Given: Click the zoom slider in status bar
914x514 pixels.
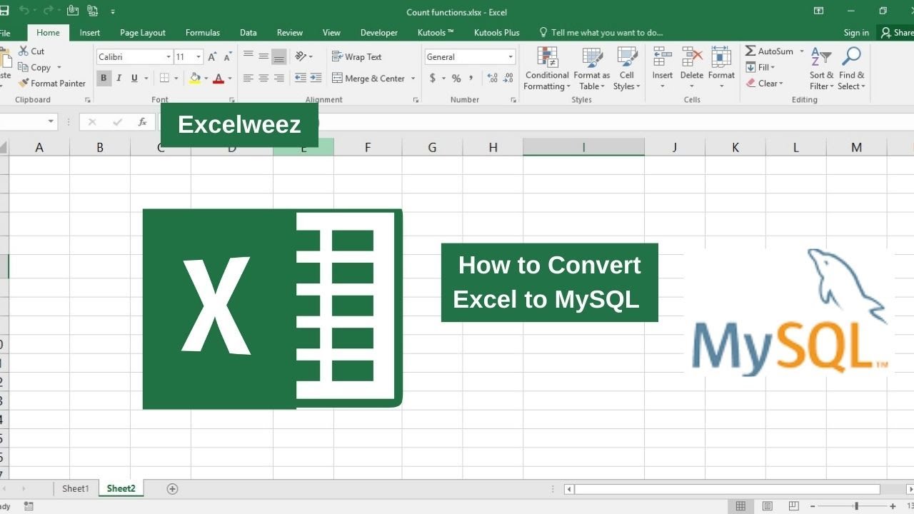Looking at the screenshot, I should (856, 506).
